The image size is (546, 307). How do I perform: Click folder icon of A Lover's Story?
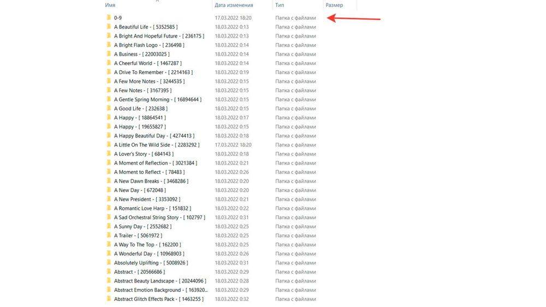tap(109, 153)
